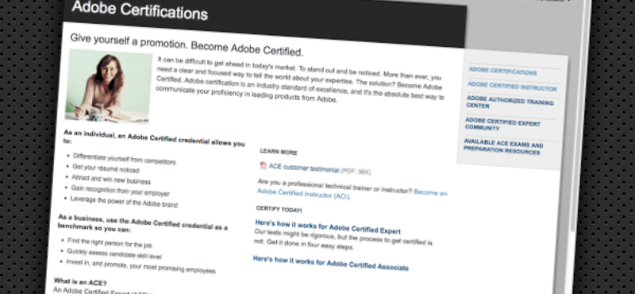The height and width of the screenshot is (294, 635).
Task: Click 'Gain recognition from your employer' bullet
Action: [x=120, y=191]
